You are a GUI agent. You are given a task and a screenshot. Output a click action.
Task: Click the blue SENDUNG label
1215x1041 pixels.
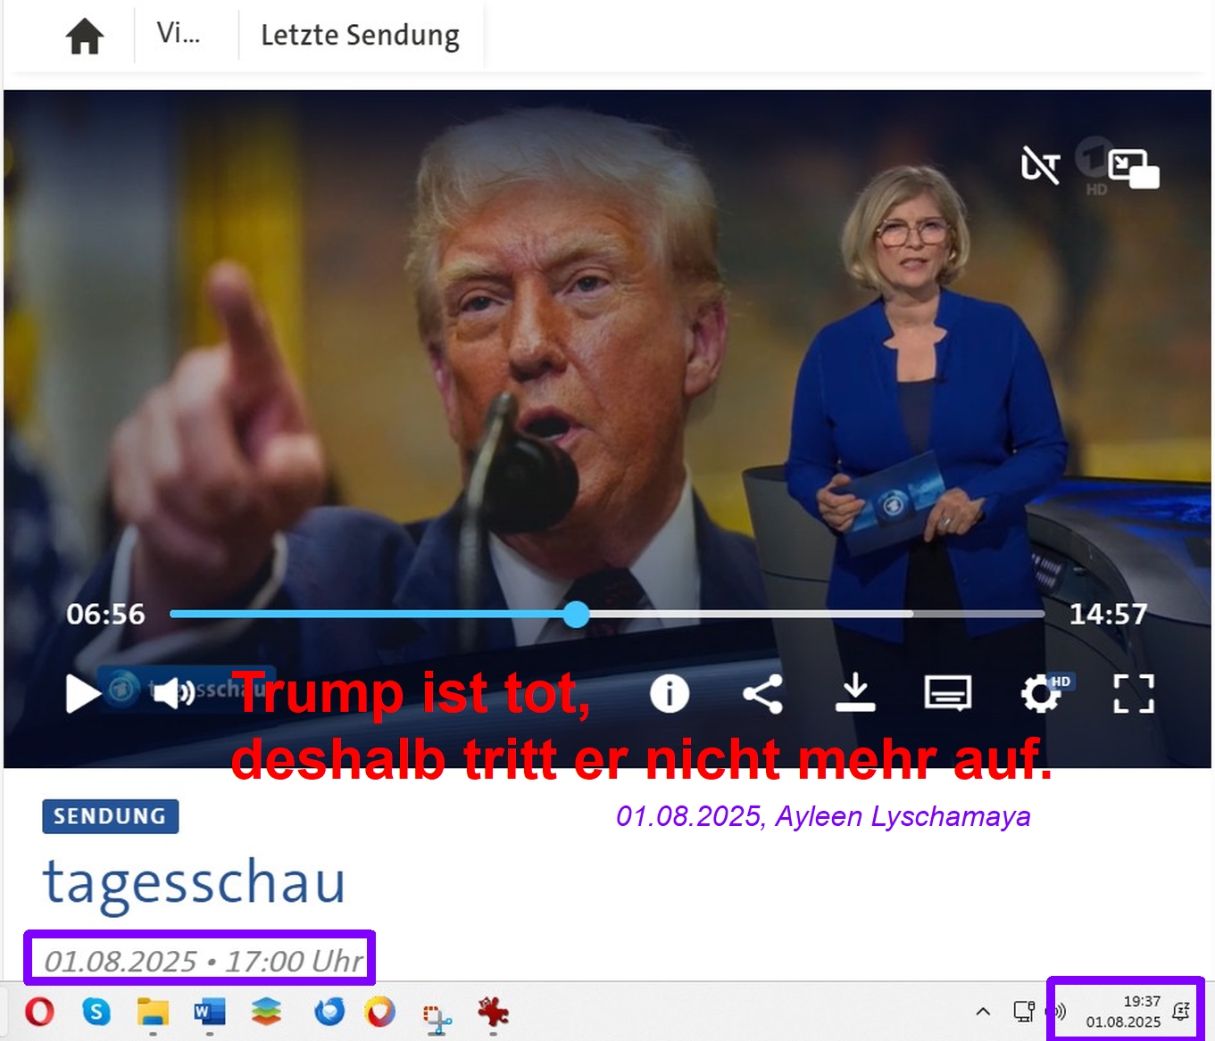[x=110, y=816]
